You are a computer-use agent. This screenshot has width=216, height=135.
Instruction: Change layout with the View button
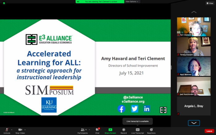coord(210,3)
